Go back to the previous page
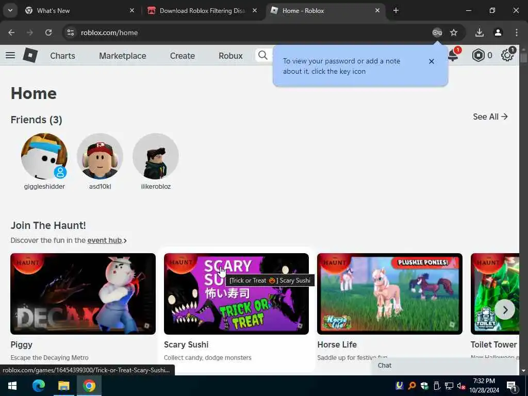Image resolution: width=528 pixels, height=396 pixels. pyautogui.click(x=11, y=32)
